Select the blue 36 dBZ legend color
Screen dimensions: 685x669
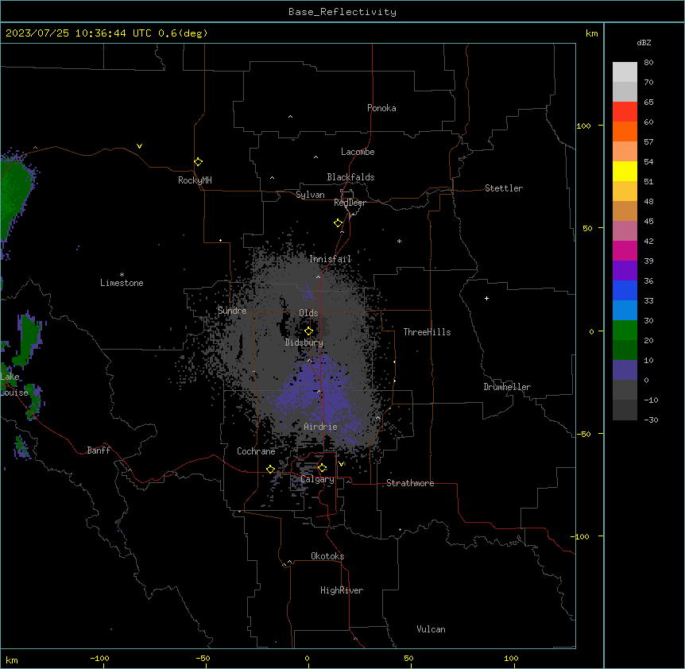click(625, 290)
